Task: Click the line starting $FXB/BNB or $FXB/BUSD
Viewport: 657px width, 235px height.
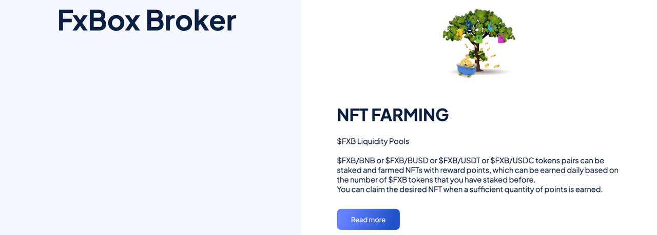Action: click(471, 160)
